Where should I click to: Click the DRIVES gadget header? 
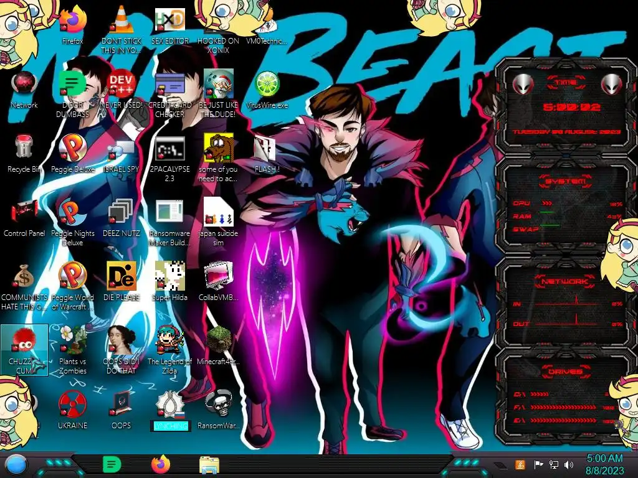565,372
